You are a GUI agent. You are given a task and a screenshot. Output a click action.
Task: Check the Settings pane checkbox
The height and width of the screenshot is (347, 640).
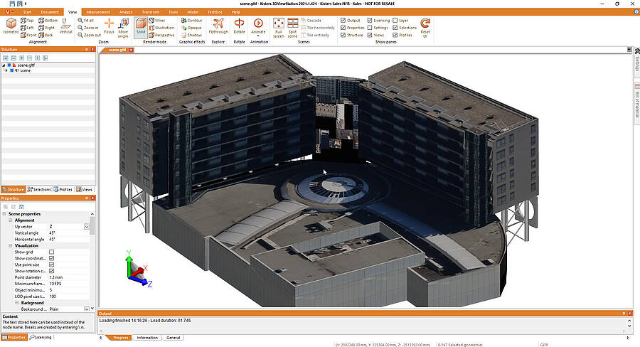(369, 28)
